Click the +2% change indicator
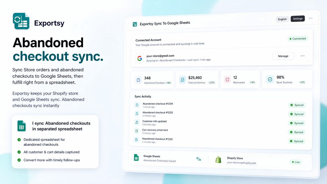327x184 pixels. tap(302, 82)
